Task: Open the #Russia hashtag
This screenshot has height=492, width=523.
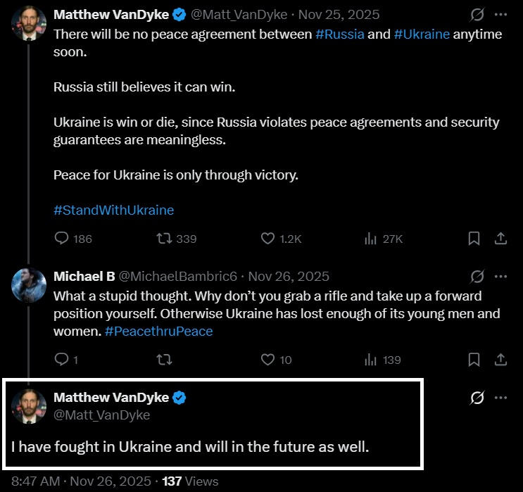Action: click(x=340, y=34)
